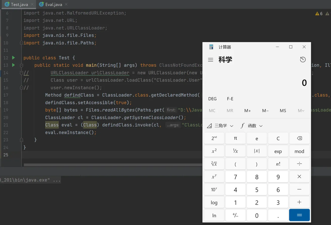Click M− memory subtract button
331x225 pixels.
(x=265, y=111)
